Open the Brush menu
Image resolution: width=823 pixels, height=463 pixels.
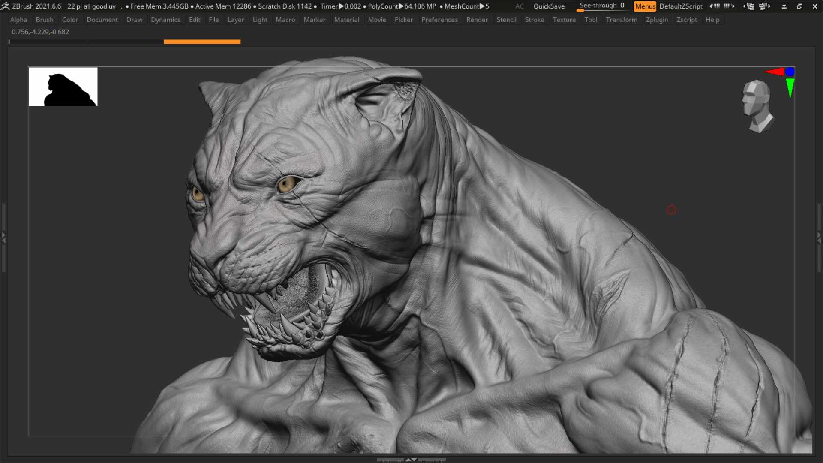(x=45, y=20)
